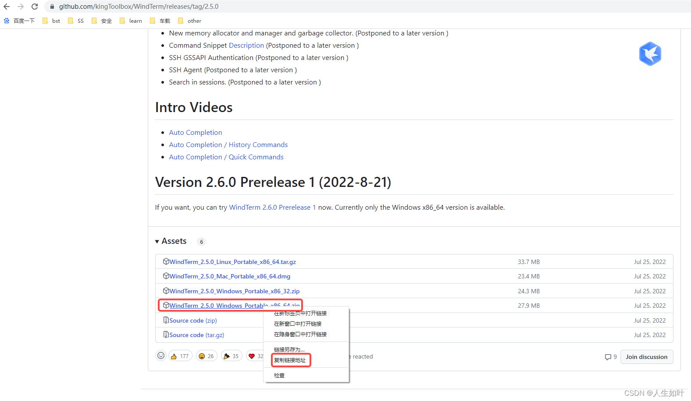Click package icon beside Windows x86_64 zip
This screenshot has height=401, width=691.
(x=166, y=305)
